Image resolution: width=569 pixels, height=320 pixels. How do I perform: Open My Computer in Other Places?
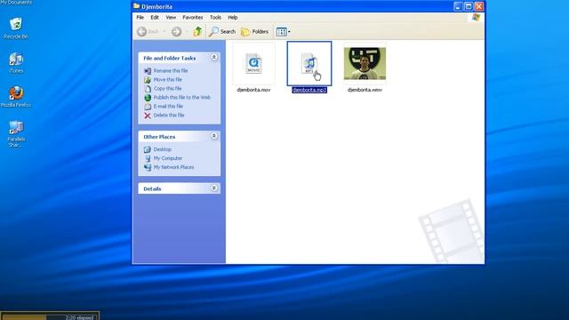(x=168, y=158)
